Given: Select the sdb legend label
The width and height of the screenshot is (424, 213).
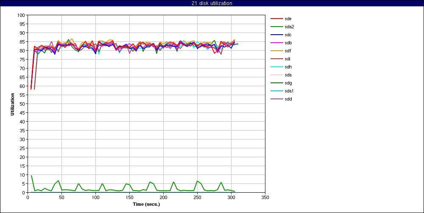Looking at the screenshot, I should (288, 43).
